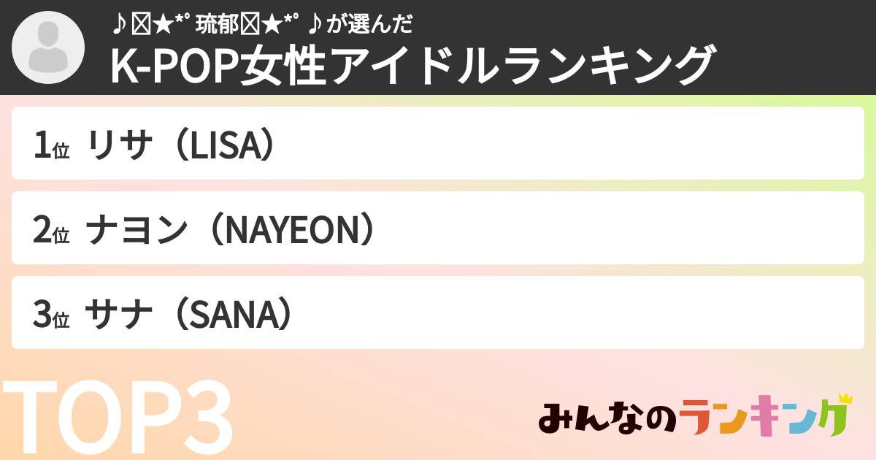This screenshot has width=876, height=460.
Task: Select the 1位 rank label
Action: point(50,145)
